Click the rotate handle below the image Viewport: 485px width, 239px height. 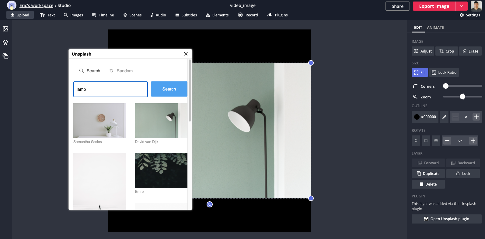[210, 204]
